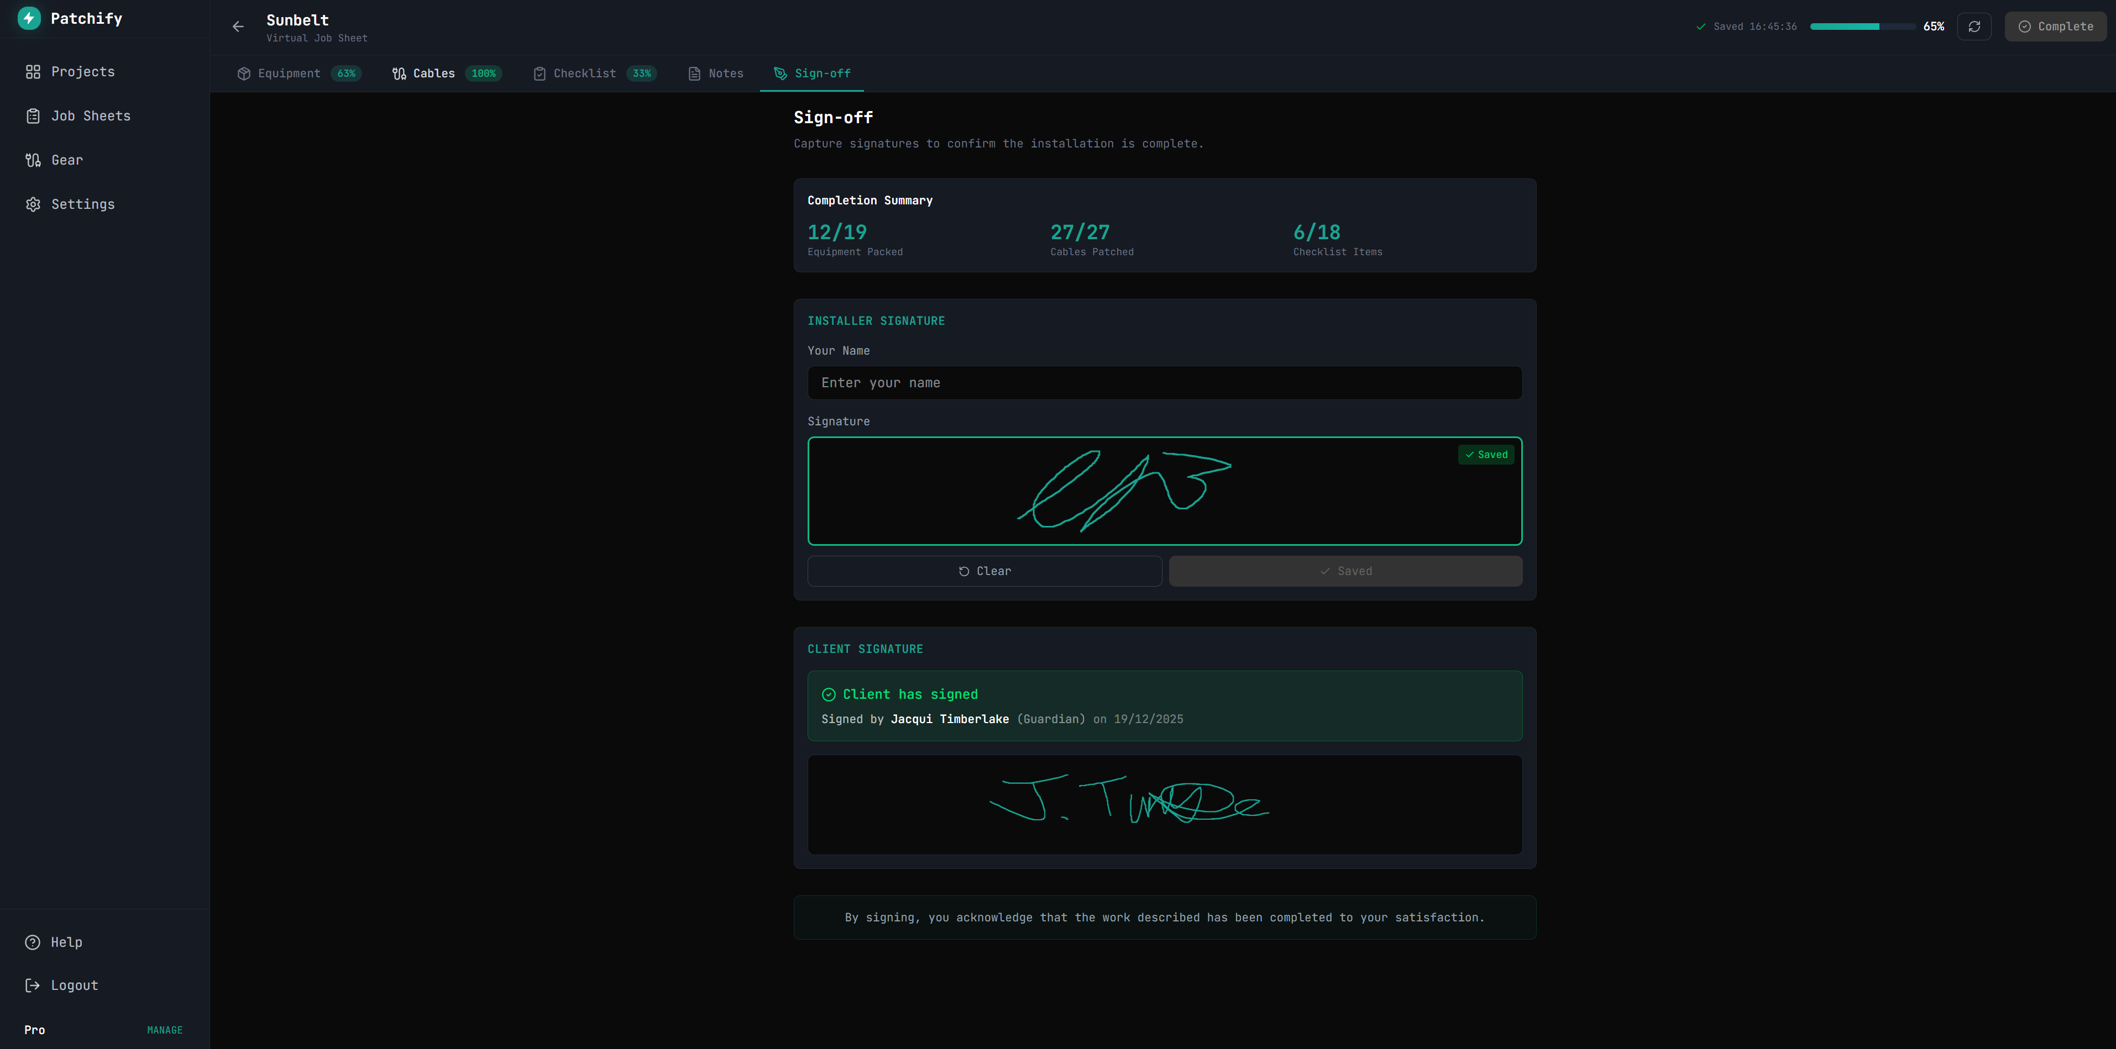Open the Projects section from the sidebar

click(x=83, y=71)
